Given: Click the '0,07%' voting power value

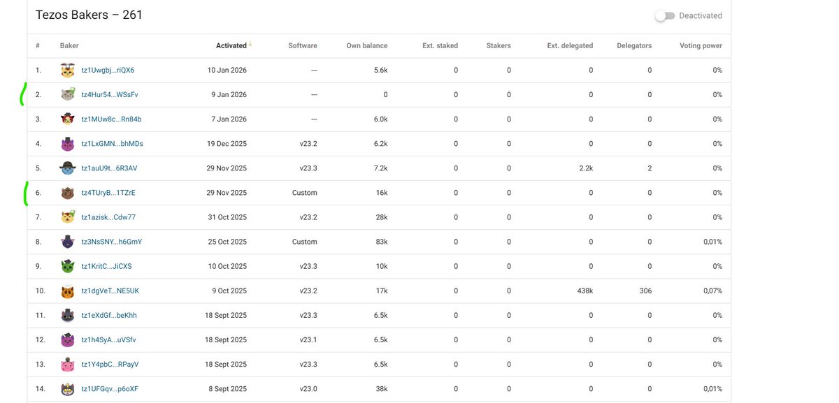Looking at the screenshot, I should (x=712, y=291).
